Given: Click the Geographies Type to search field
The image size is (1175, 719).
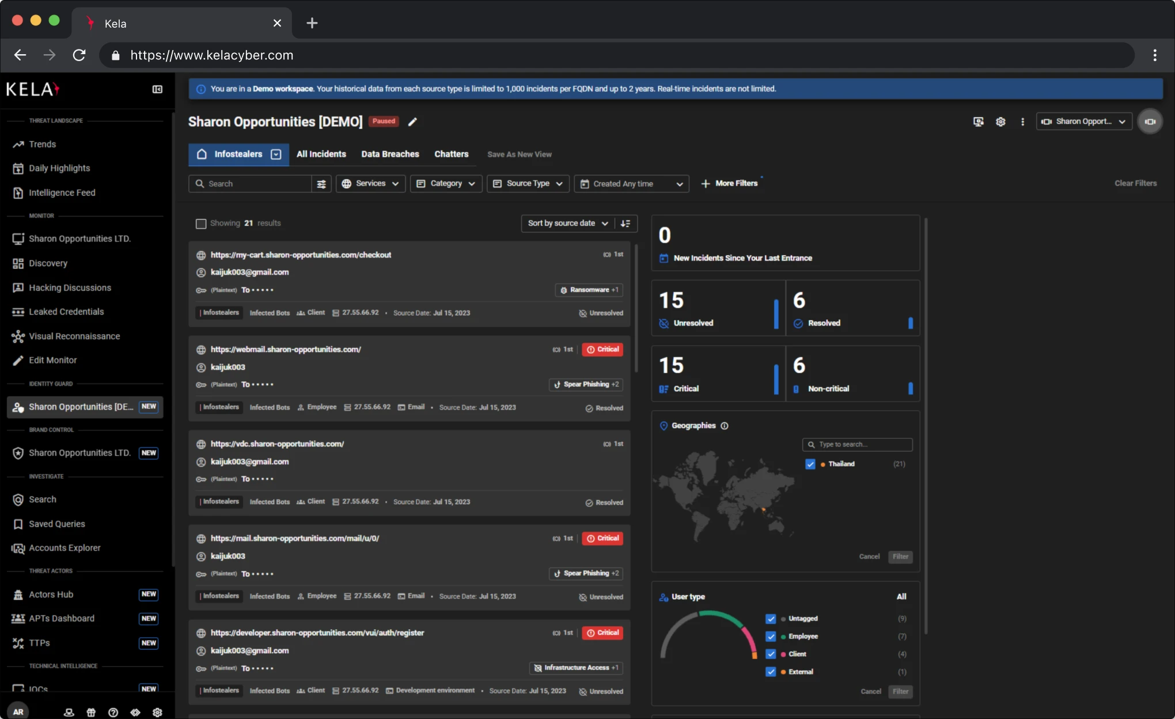Looking at the screenshot, I should pos(857,444).
